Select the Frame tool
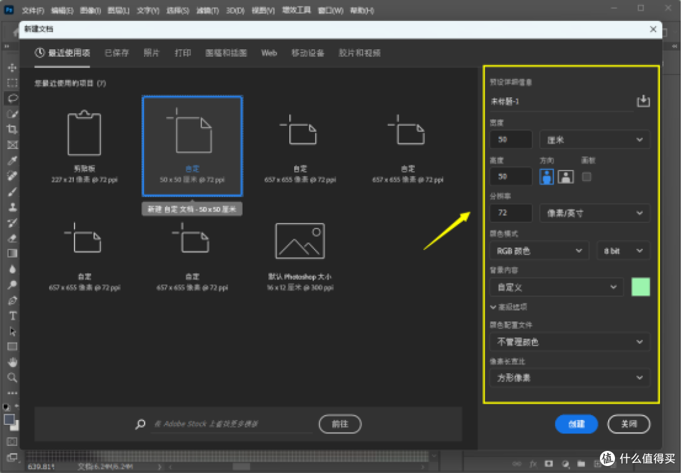This screenshot has height=473, width=682. point(12,145)
